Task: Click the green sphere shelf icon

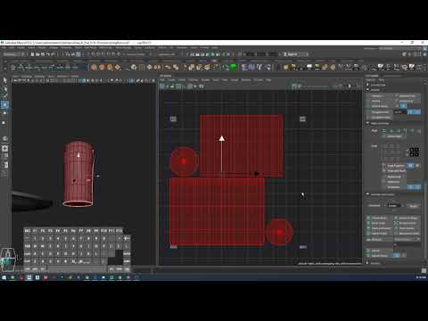Action: (x=234, y=67)
